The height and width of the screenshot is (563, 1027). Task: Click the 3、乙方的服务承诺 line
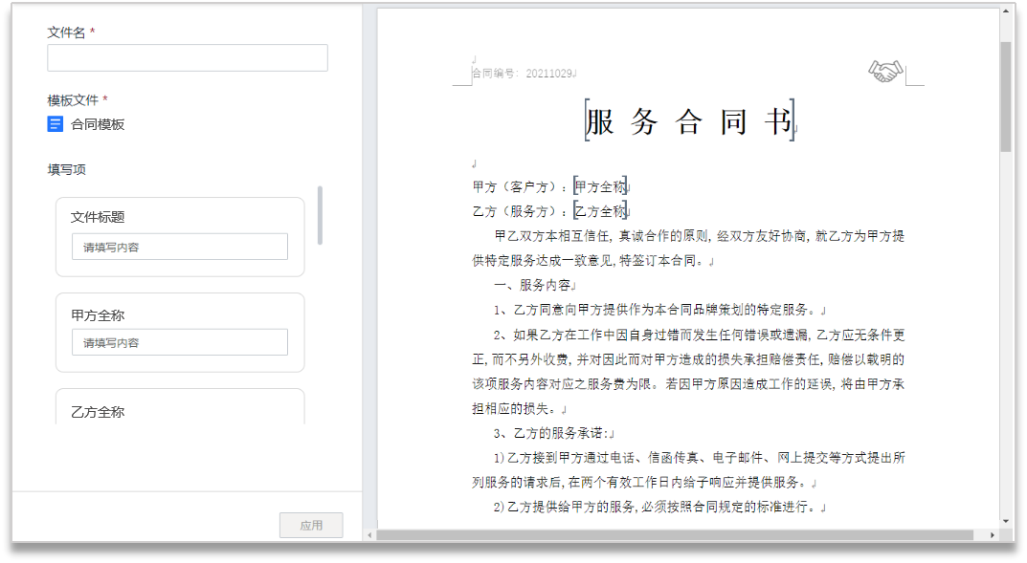coord(553,433)
